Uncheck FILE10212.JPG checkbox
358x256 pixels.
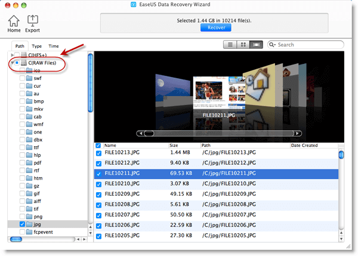(98, 164)
